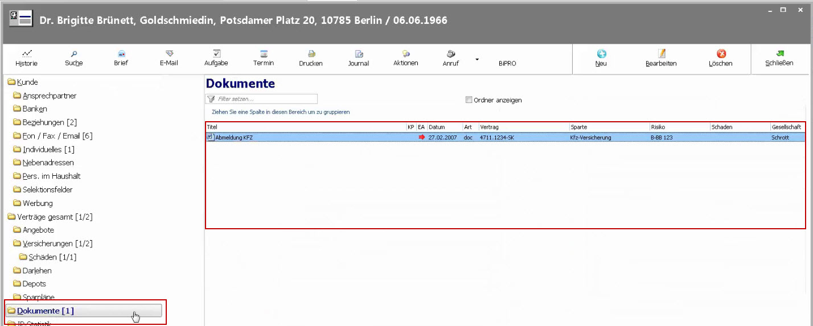Image resolution: width=813 pixels, height=326 pixels.
Task: Compose an E-Mail from toolbar
Action: (169, 53)
